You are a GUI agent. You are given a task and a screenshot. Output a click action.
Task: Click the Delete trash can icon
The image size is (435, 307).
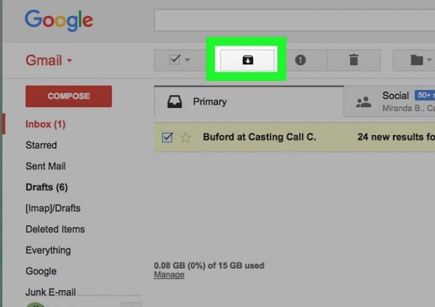[x=353, y=60]
